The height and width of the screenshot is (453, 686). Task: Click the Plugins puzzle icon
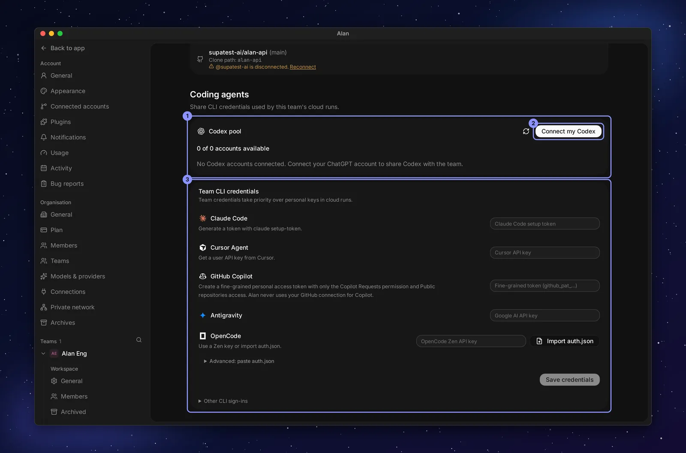[44, 122]
